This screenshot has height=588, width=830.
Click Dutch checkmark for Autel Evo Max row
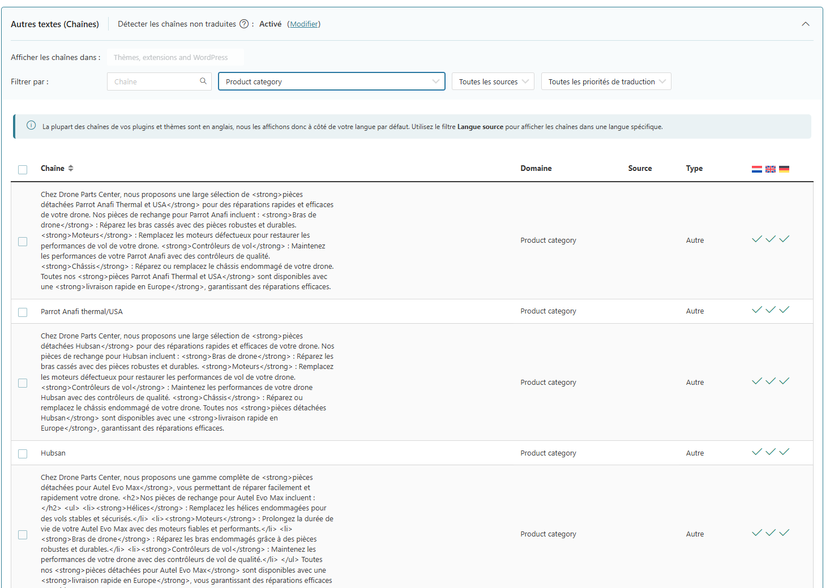[x=757, y=533]
